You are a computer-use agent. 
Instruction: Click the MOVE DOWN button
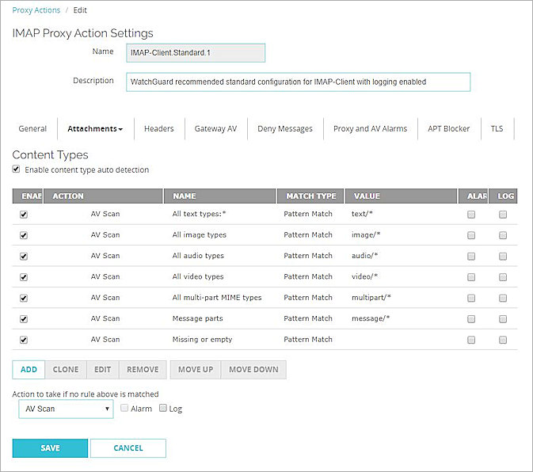click(253, 369)
